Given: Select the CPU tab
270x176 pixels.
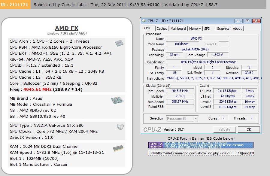Looking at the screenshot, I should click(x=147, y=28).
